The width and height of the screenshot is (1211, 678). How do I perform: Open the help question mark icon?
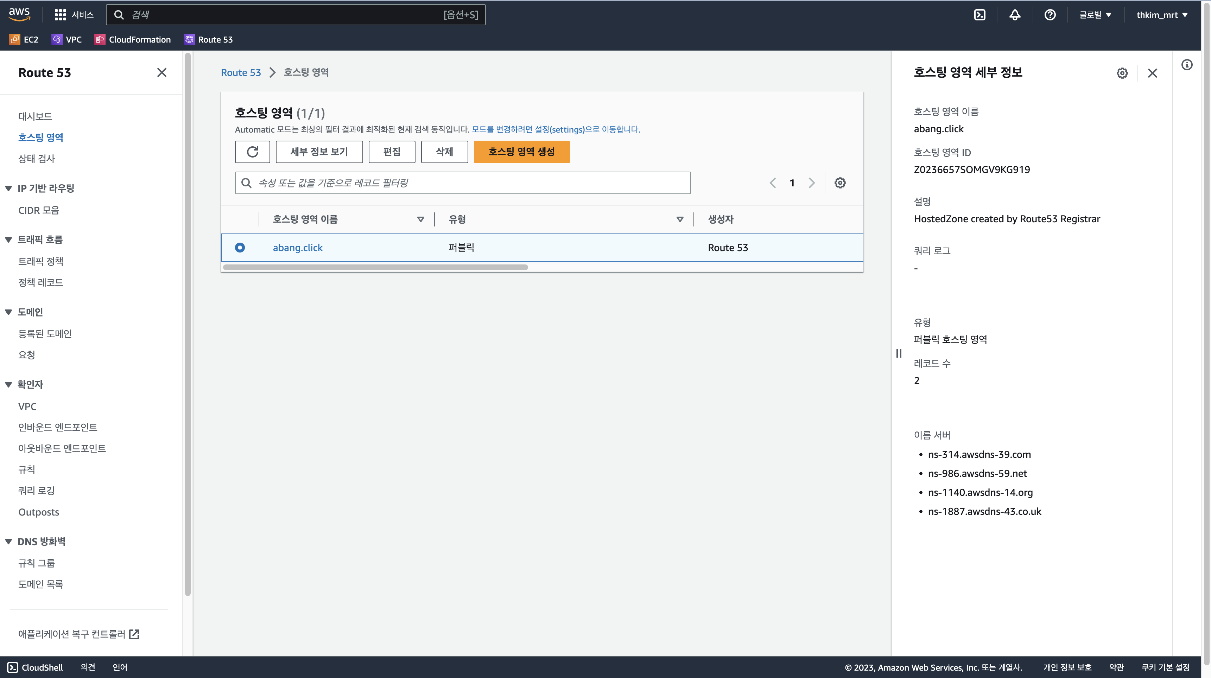[1050, 15]
